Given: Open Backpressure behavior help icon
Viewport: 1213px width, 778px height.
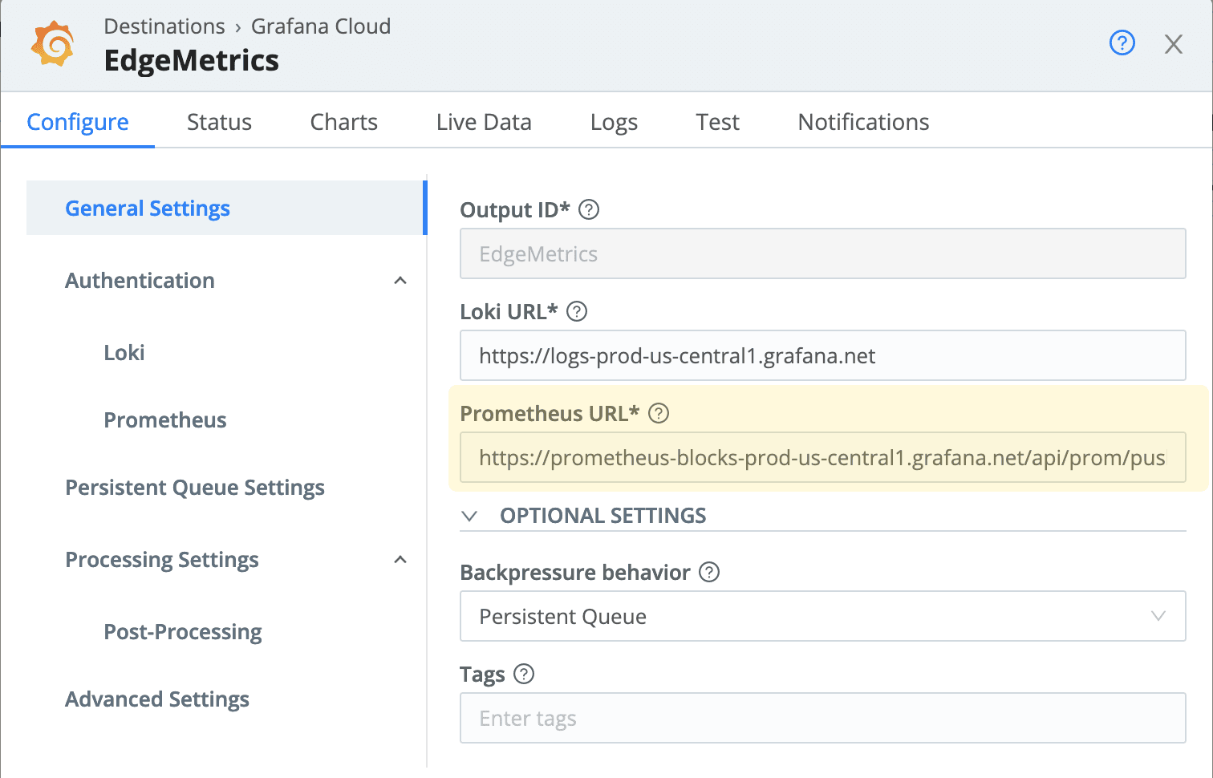Looking at the screenshot, I should click(x=709, y=572).
